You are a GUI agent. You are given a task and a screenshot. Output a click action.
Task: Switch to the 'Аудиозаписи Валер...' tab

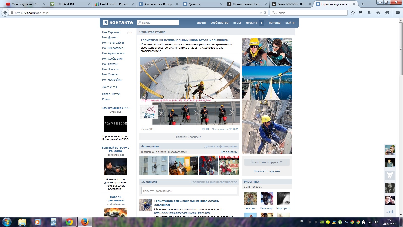[159, 4]
